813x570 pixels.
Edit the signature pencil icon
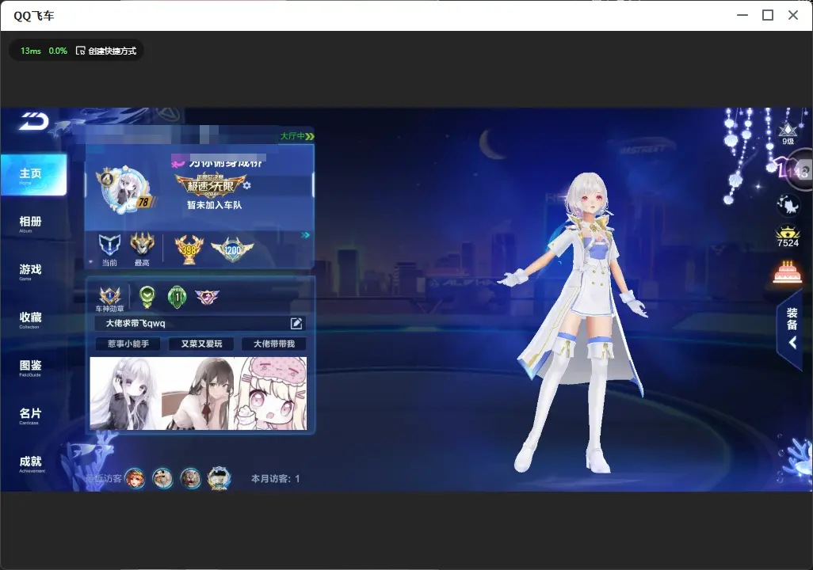296,323
